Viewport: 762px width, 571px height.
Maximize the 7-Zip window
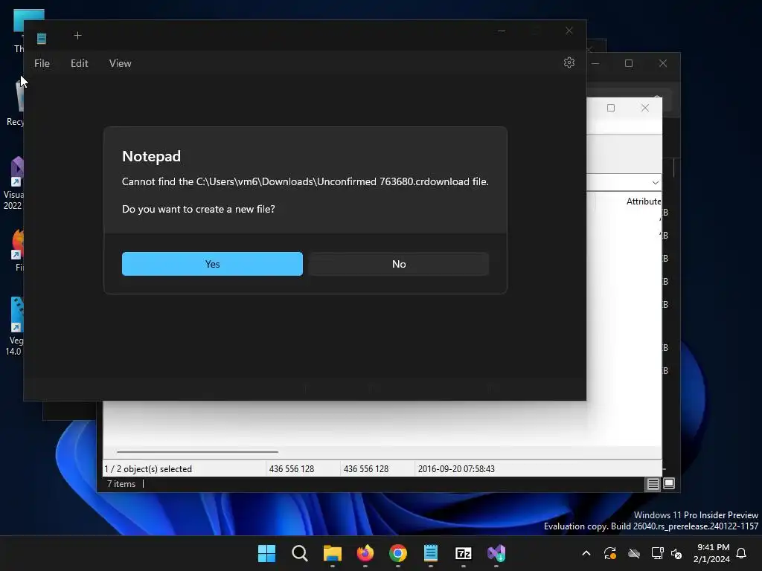tap(611, 108)
